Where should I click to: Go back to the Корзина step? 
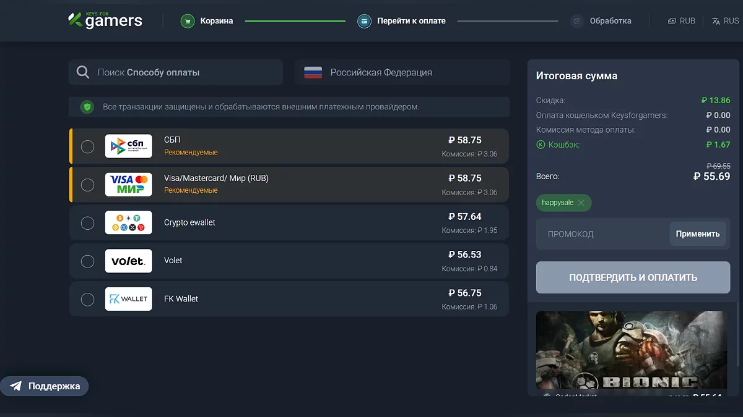coord(207,21)
